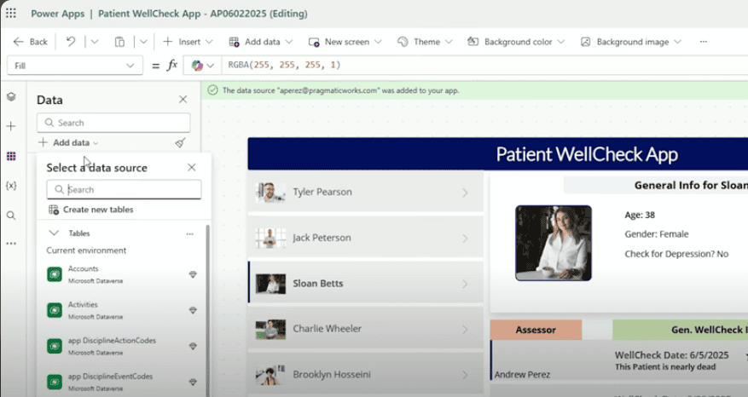Open the Tree view layers icon
The width and height of the screenshot is (748, 397).
pos(11,97)
